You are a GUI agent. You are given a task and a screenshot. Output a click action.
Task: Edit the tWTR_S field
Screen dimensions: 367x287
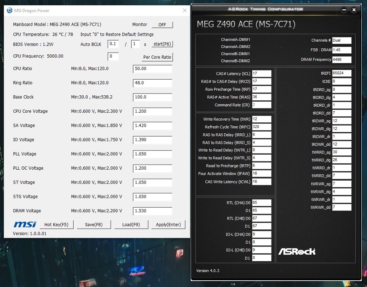(262, 158)
